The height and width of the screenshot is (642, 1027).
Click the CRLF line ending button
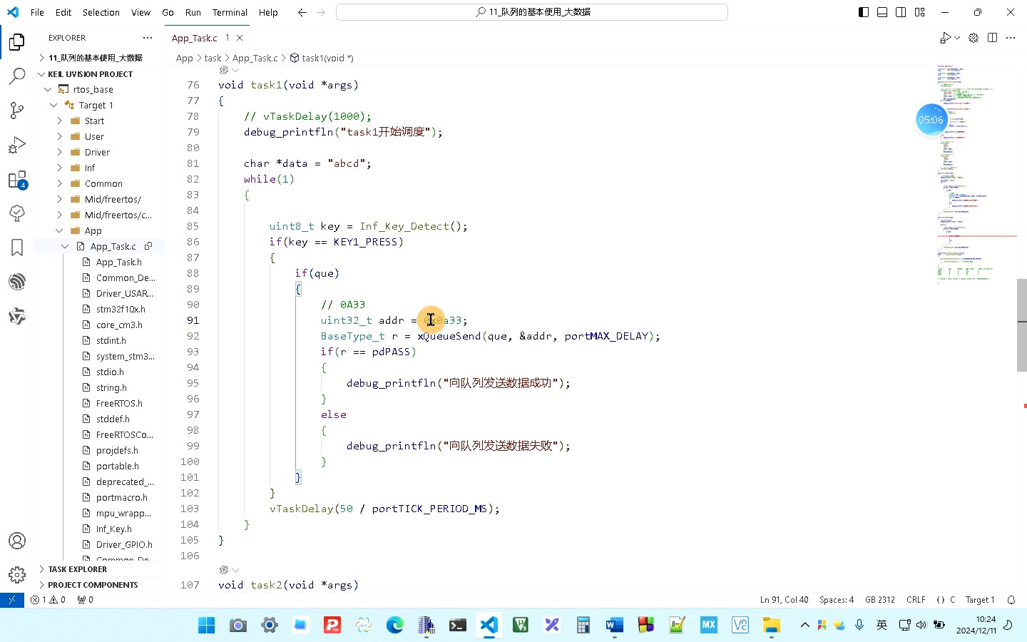pyautogui.click(x=916, y=600)
